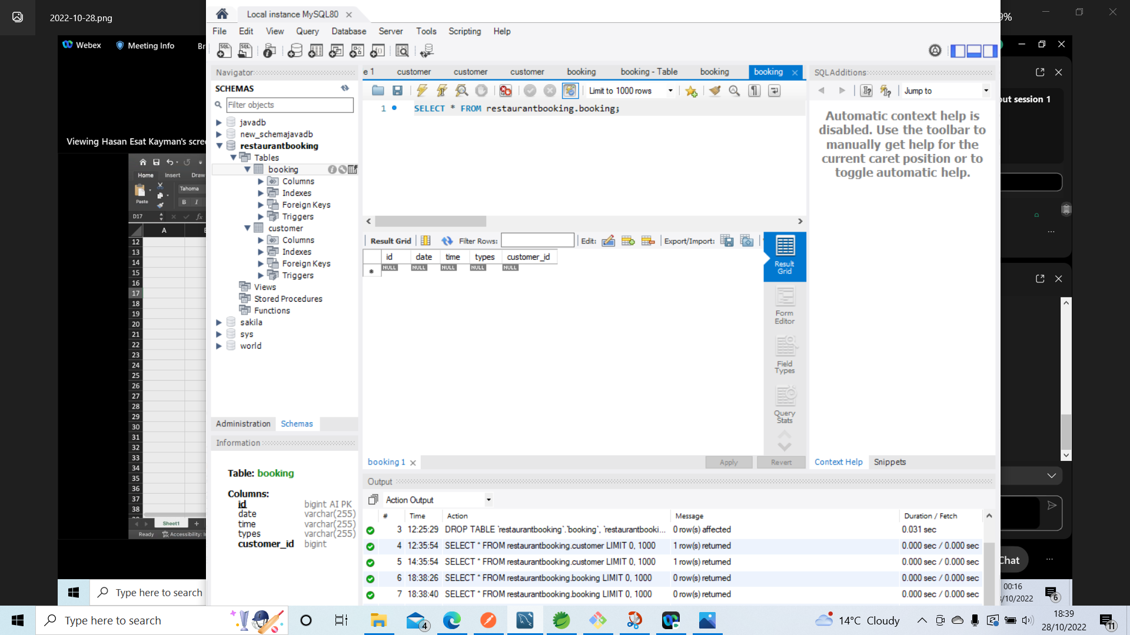The height and width of the screenshot is (635, 1130).
Task: Switch to Administration tab
Action: click(x=243, y=424)
